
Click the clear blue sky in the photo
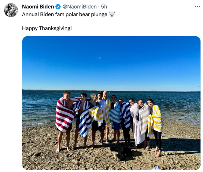point(111,63)
